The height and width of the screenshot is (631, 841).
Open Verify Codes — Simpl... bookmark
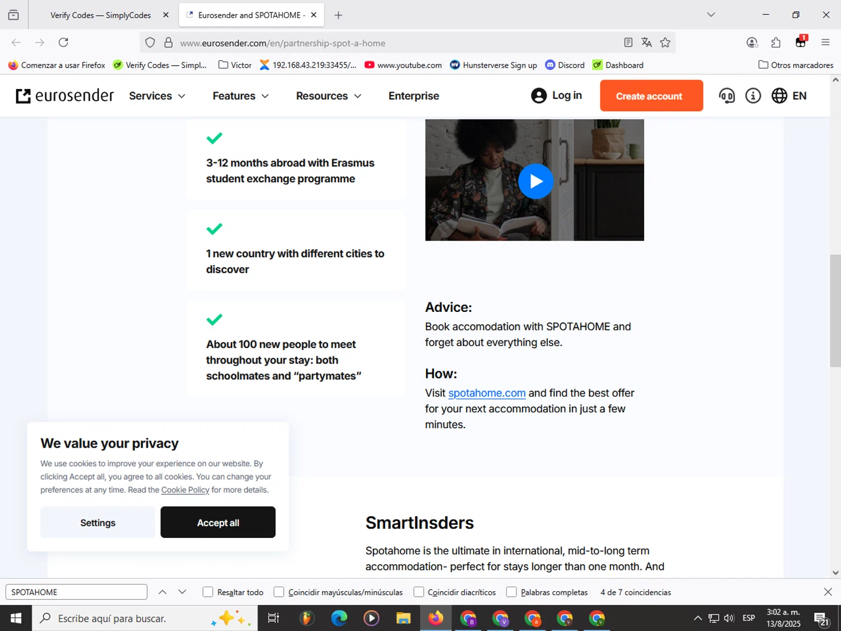[160, 65]
